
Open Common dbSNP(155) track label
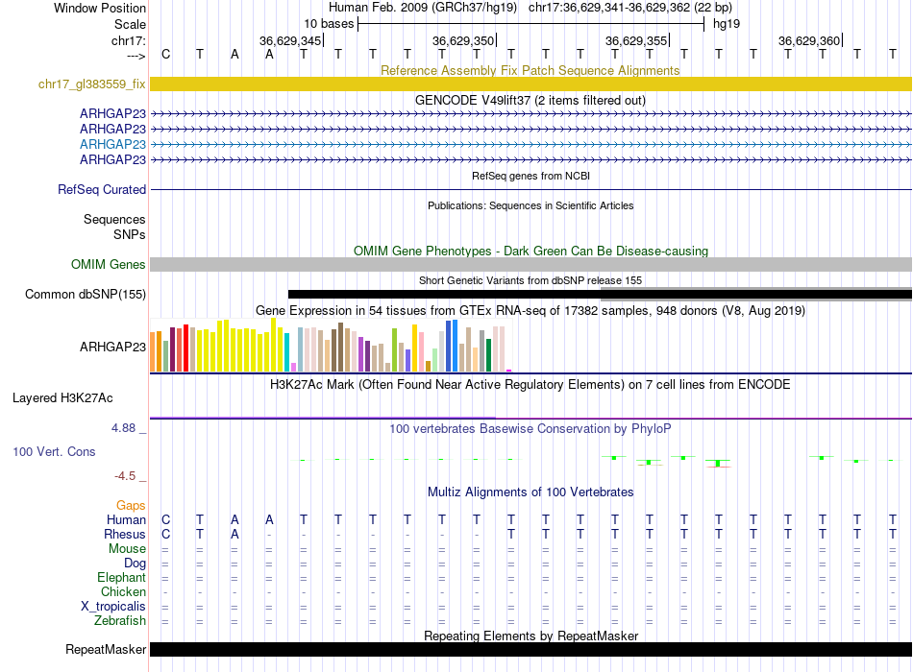[x=86, y=295]
